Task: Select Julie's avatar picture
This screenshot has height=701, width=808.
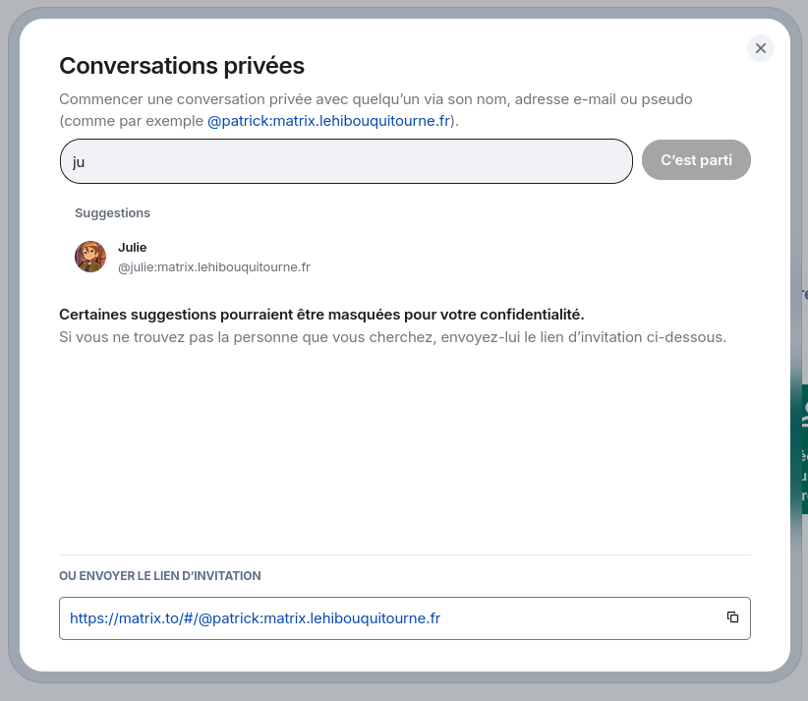Action: coord(90,257)
